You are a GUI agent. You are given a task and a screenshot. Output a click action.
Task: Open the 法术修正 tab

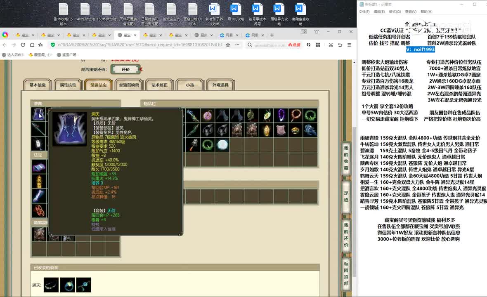[159, 85]
